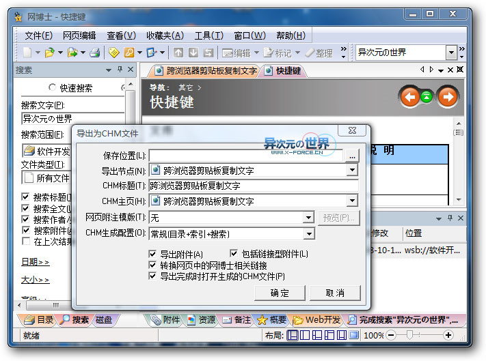Click the orange forward arrow button
486x361 pixels.
coord(448,97)
